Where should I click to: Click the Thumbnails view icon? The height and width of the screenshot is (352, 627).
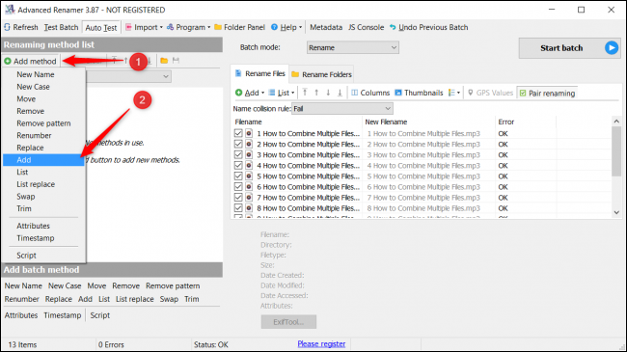click(398, 93)
